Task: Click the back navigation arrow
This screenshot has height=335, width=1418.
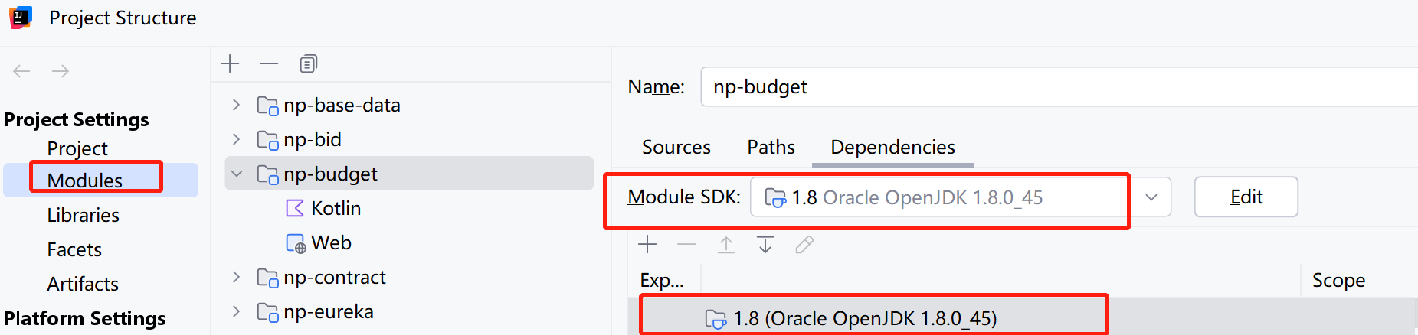Action: coord(21,71)
